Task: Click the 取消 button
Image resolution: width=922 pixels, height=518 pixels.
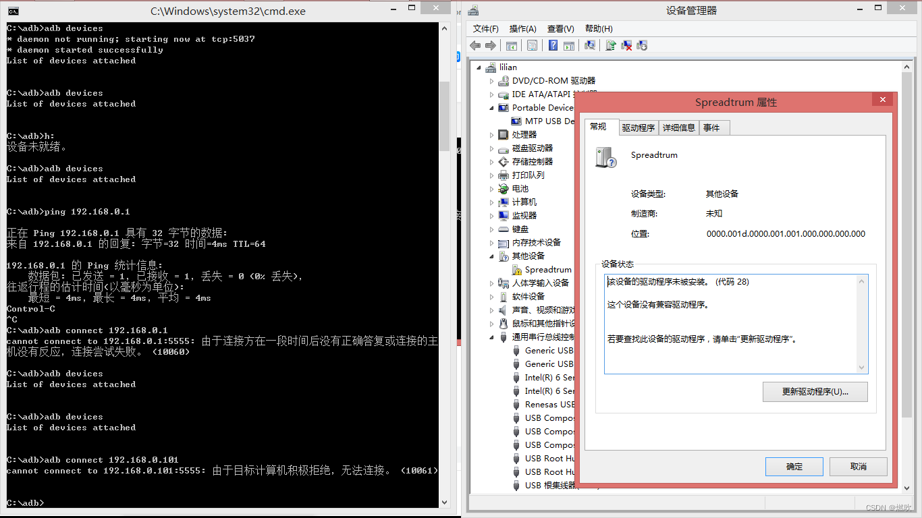Action: (x=859, y=467)
